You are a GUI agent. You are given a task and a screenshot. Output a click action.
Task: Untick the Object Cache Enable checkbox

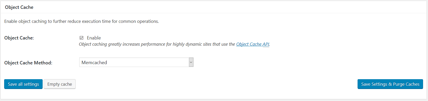[81, 38]
